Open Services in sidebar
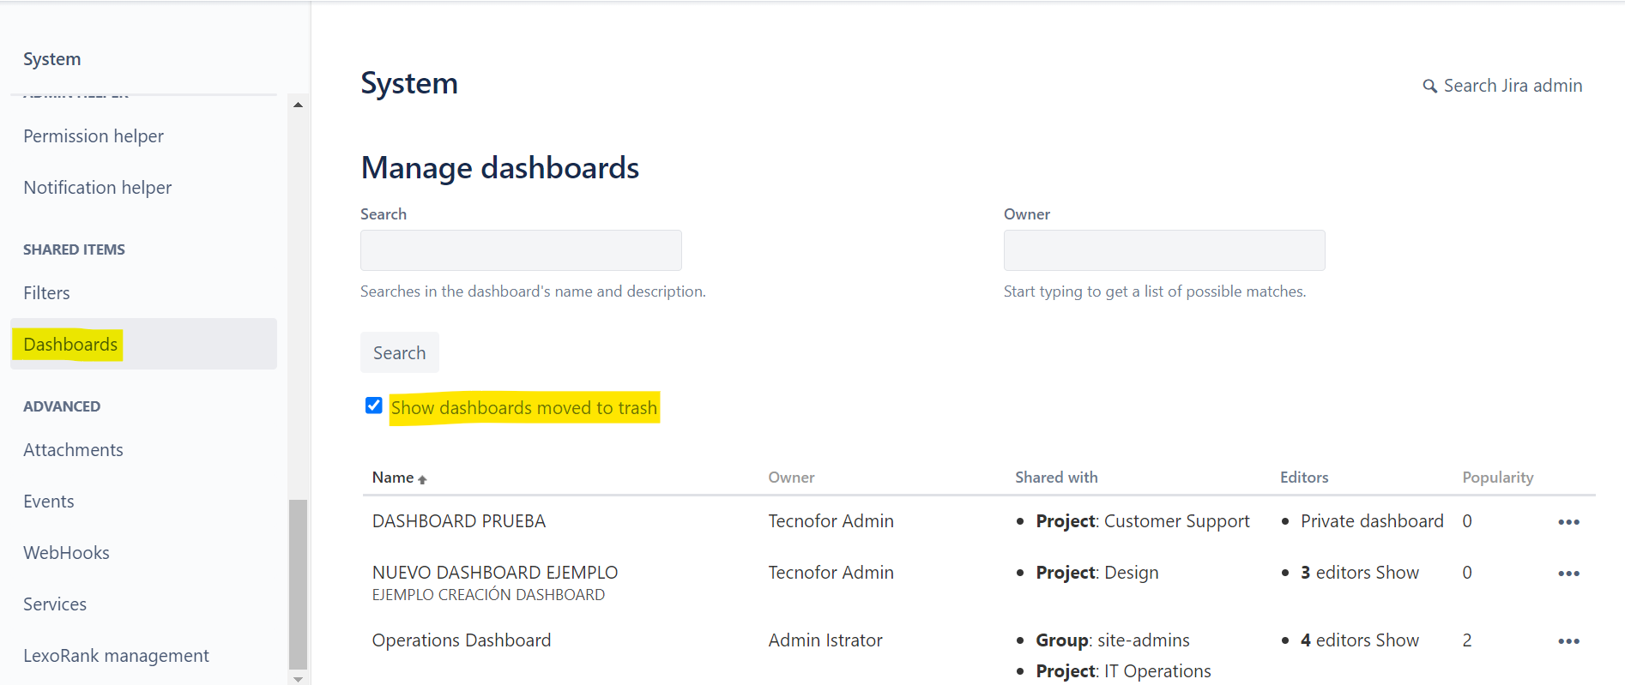Screen dimensions: 1625x685 [55, 604]
